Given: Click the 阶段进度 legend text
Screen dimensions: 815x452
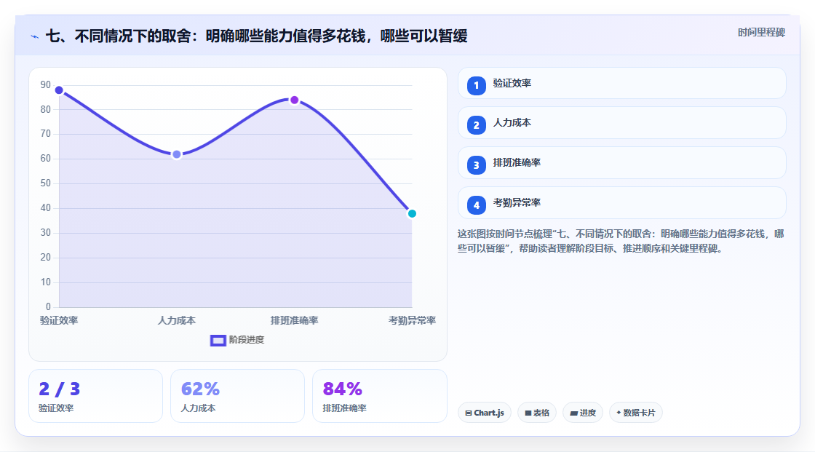Looking at the screenshot, I should [247, 340].
